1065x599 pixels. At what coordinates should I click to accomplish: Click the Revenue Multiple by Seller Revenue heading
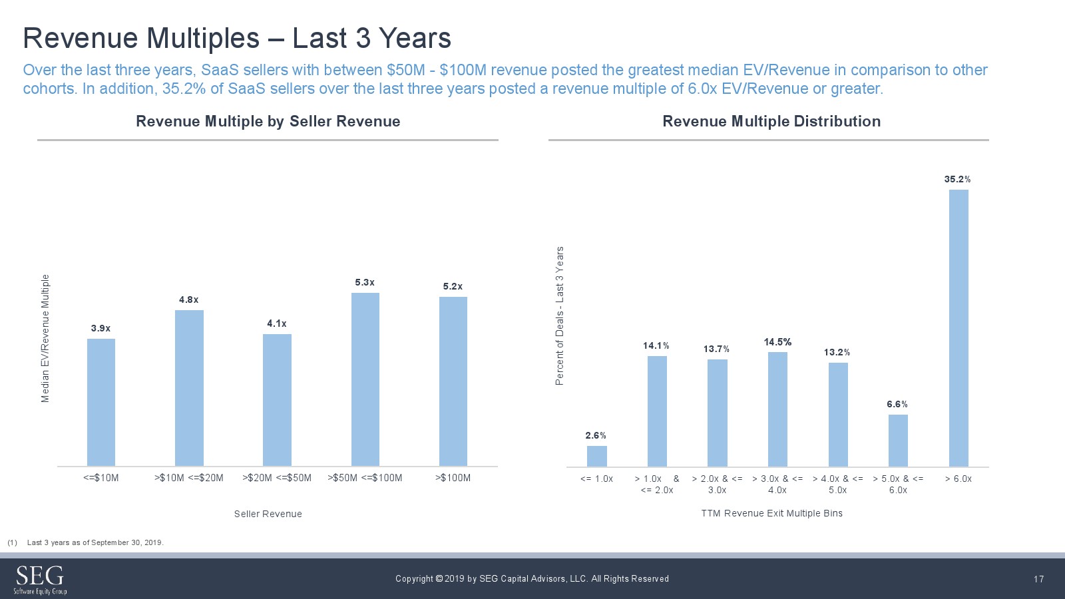click(x=268, y=121)
